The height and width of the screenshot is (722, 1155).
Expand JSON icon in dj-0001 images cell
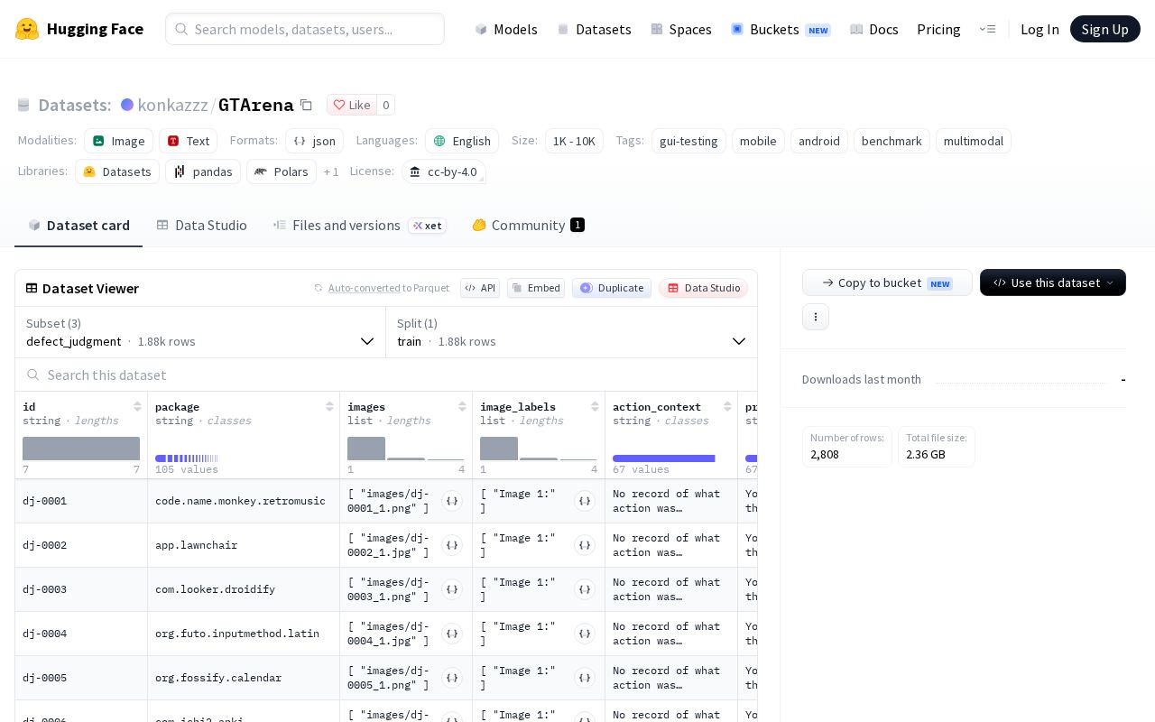click(x=452, y=501)
